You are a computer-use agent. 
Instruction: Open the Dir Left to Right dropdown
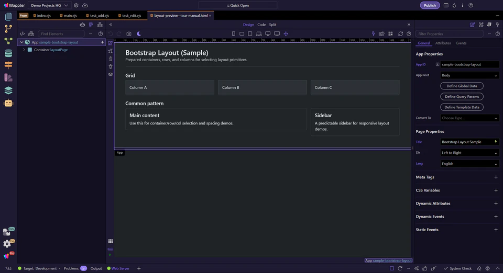point(469,153)
